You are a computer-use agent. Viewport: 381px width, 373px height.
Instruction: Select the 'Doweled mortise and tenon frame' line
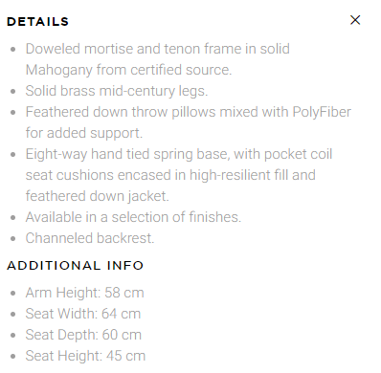click(158, 49)
